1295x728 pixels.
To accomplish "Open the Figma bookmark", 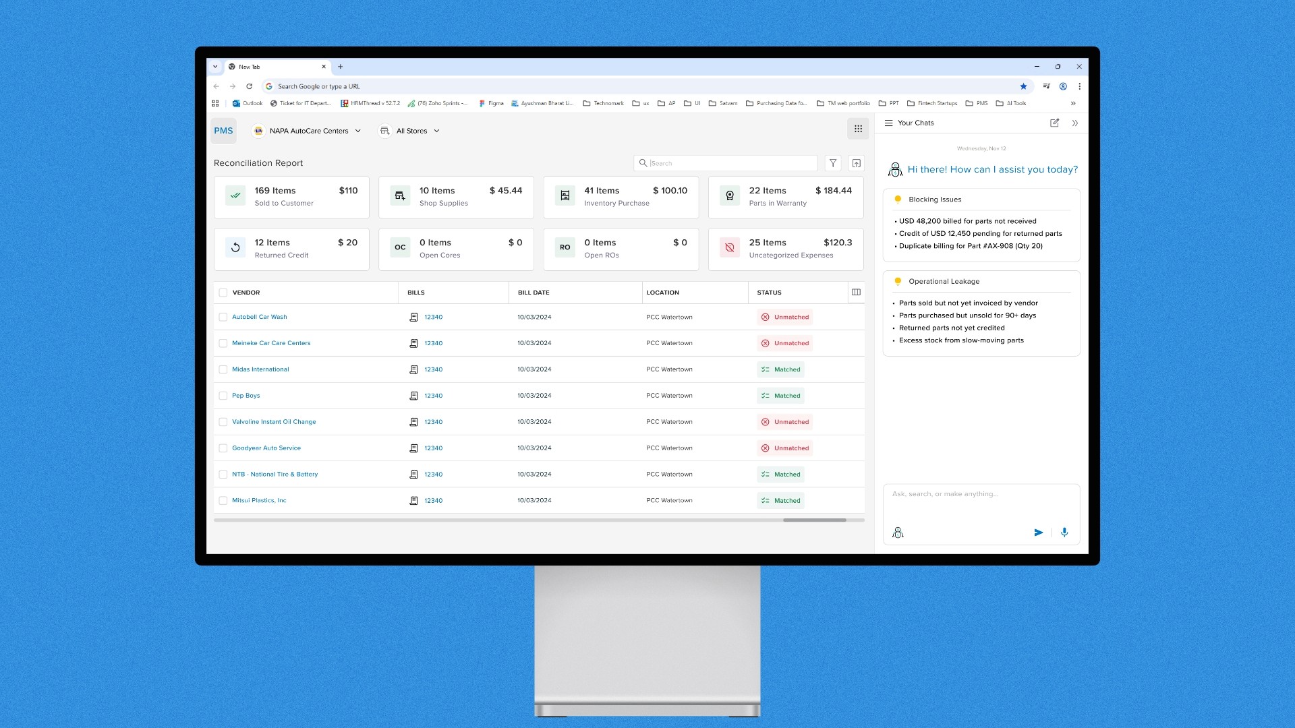I will 491,103.
